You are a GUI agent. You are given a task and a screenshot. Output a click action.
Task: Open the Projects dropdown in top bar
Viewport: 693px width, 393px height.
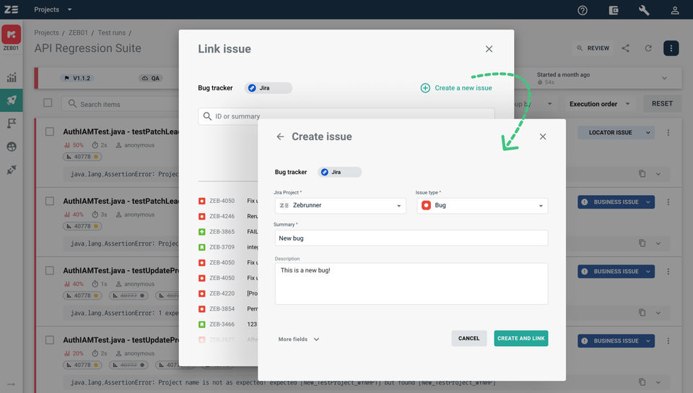(x=53, y=9)
